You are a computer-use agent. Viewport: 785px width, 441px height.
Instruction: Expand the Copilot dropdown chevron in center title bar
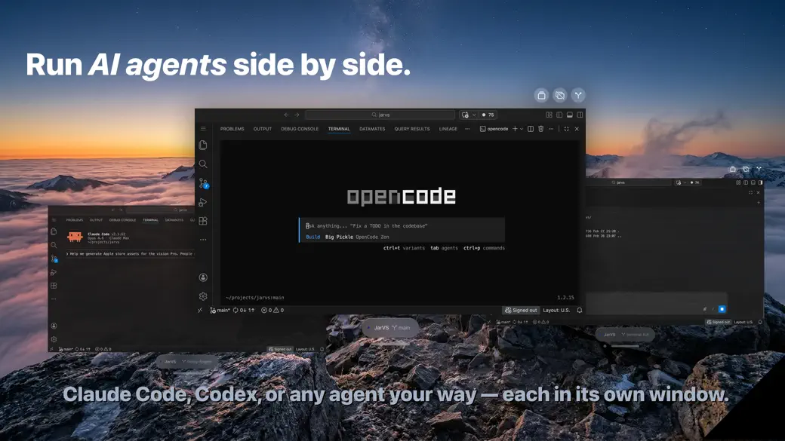(x=473, y=115)
